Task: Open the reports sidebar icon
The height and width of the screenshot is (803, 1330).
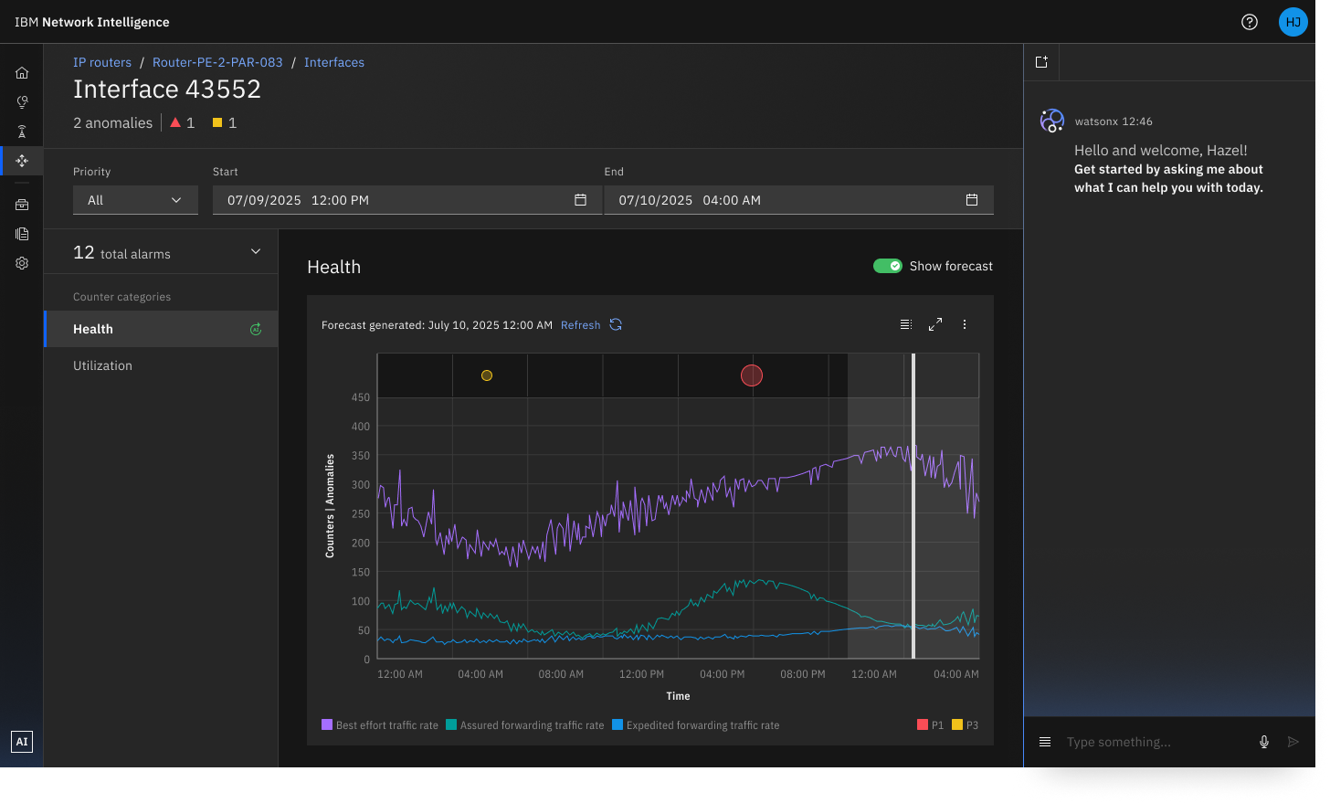Action: 21,233
